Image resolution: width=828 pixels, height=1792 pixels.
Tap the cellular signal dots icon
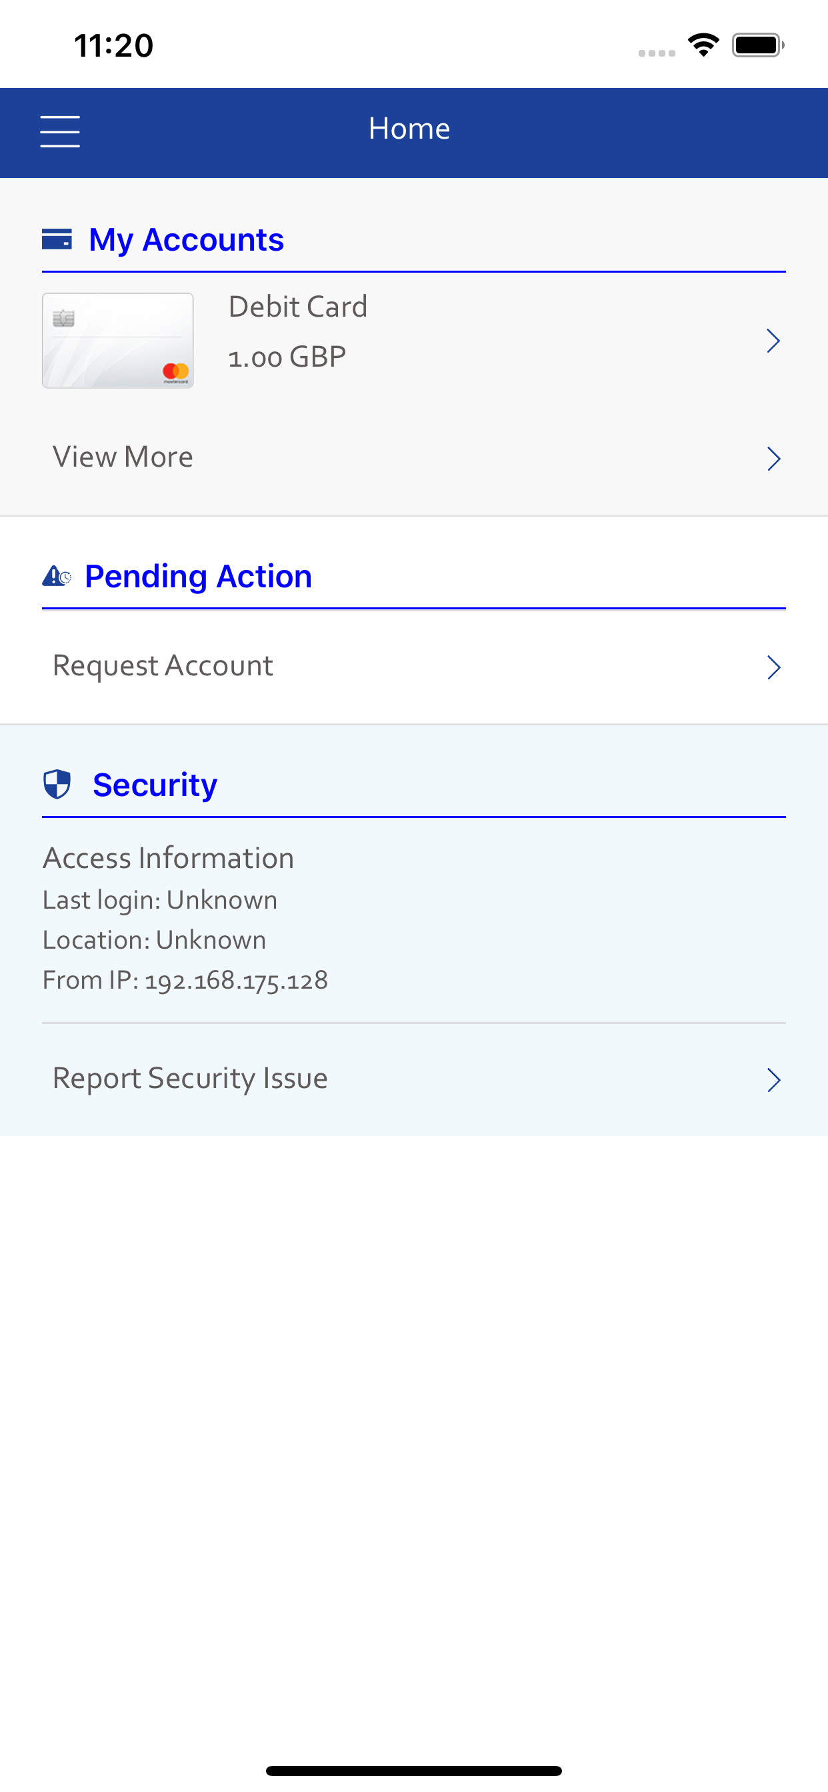(657, 53)
